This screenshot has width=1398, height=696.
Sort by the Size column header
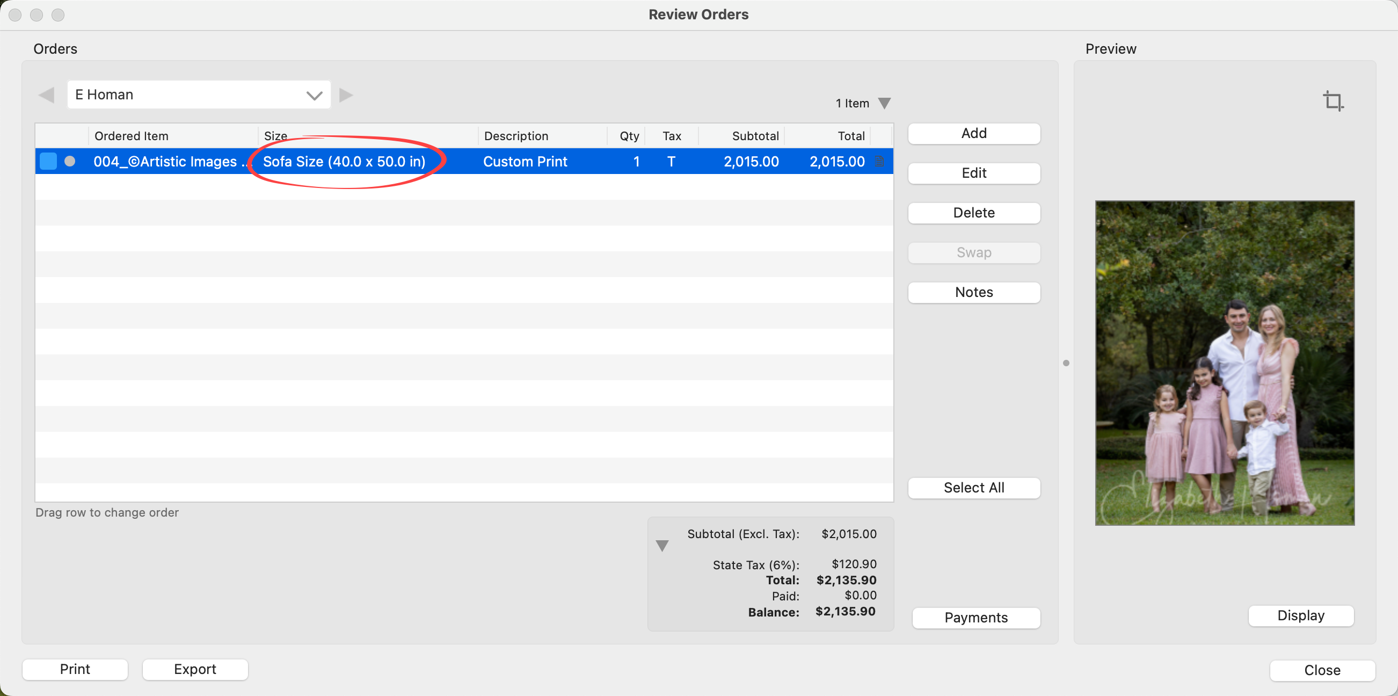(x=276, y=136)
